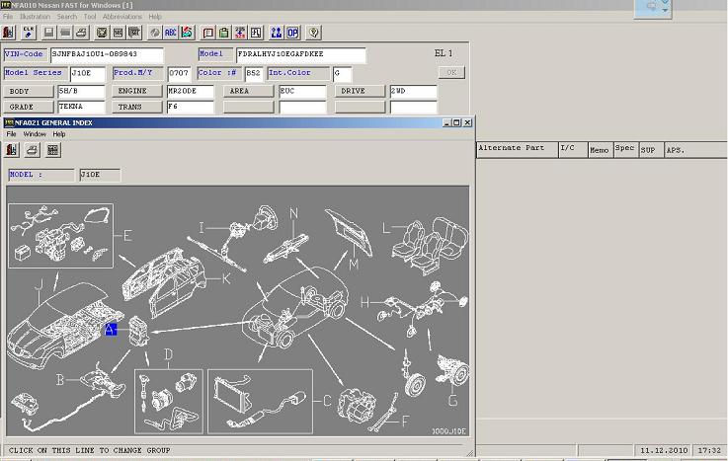728x461 pixels.
Task: Click the exit door icon in General Index
Action: tap(12, 150)
